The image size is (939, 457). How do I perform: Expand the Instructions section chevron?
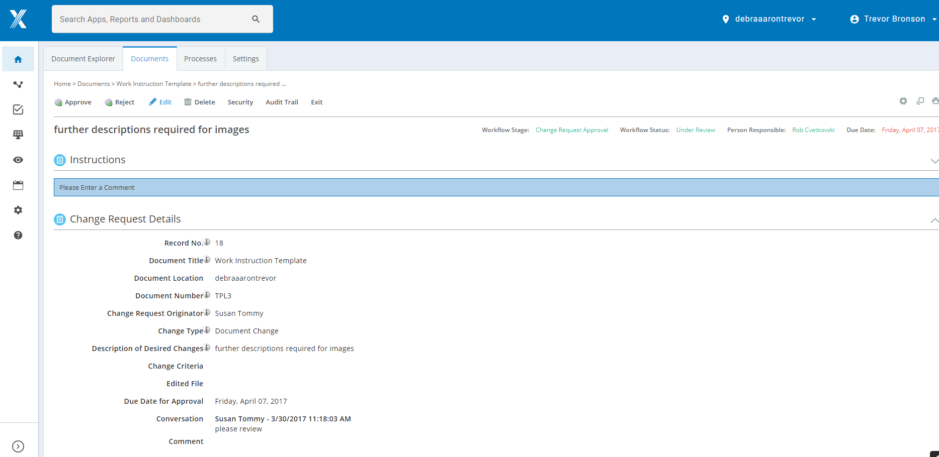click(x=935, y=161)
